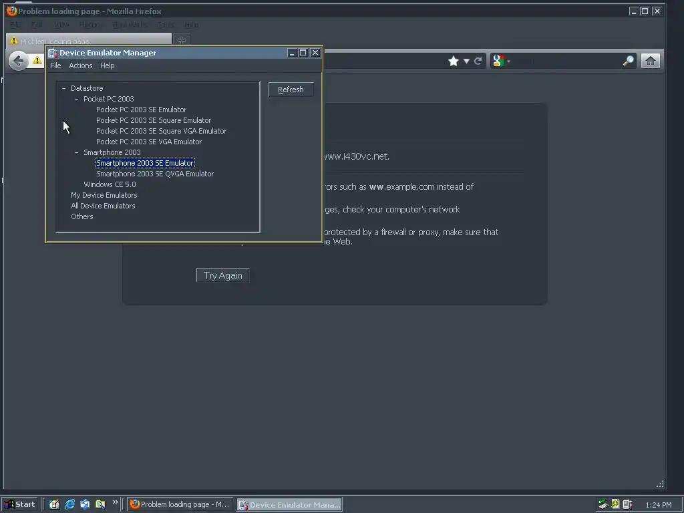Click the Smartphone 2003 label
Image resolution: width=684 pixels, height=513 pixels.
tap(112, 152)
